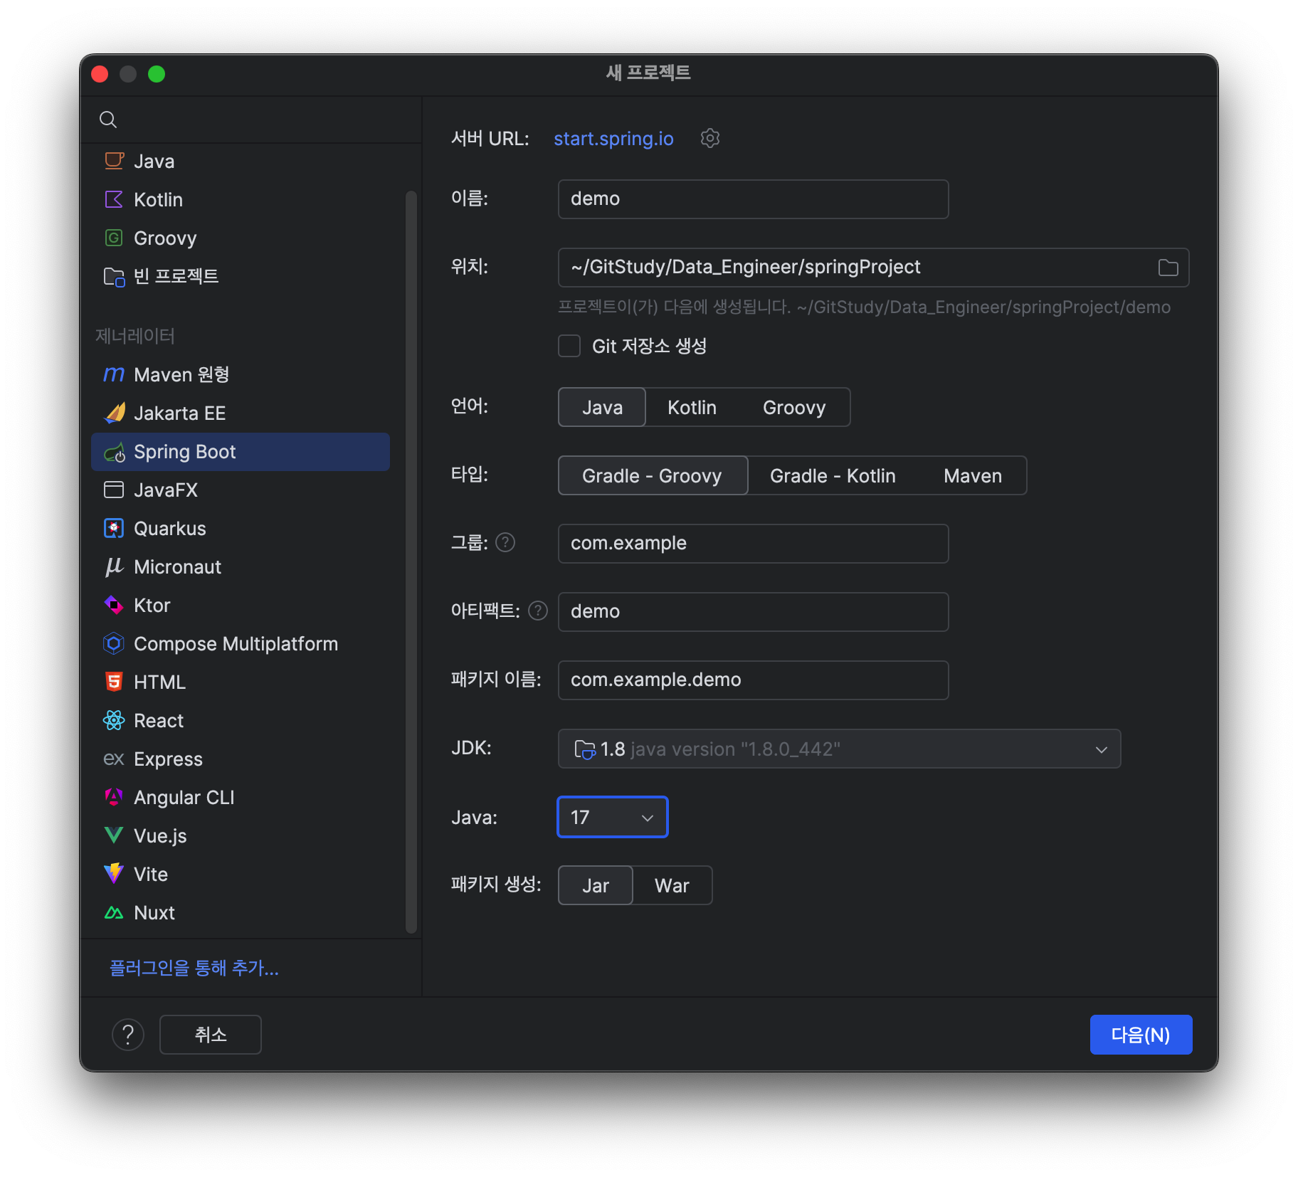This screenshot has width=1298, height=1177.
Task: Open the Java version 17 dropdown
Action: 613,817
